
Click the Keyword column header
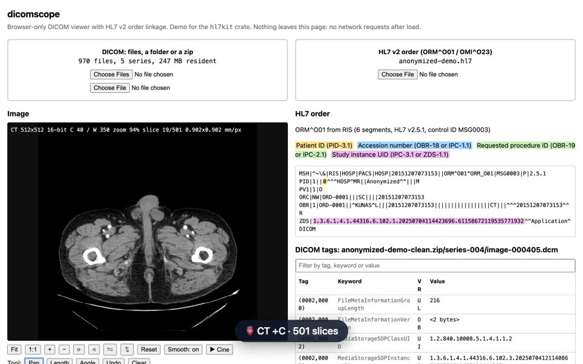click(350, 281)
